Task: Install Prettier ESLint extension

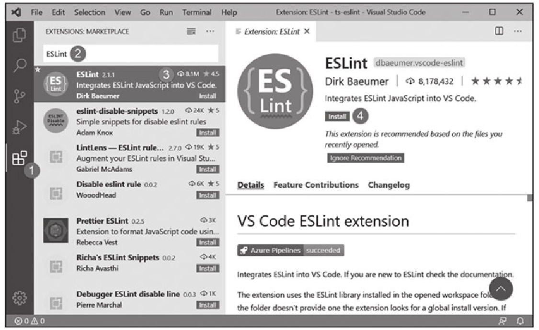Action: [x=207, y=242]
